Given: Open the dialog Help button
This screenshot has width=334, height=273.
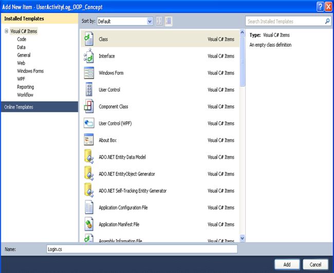Looking at the screenshot, I should tap(320, 7).
